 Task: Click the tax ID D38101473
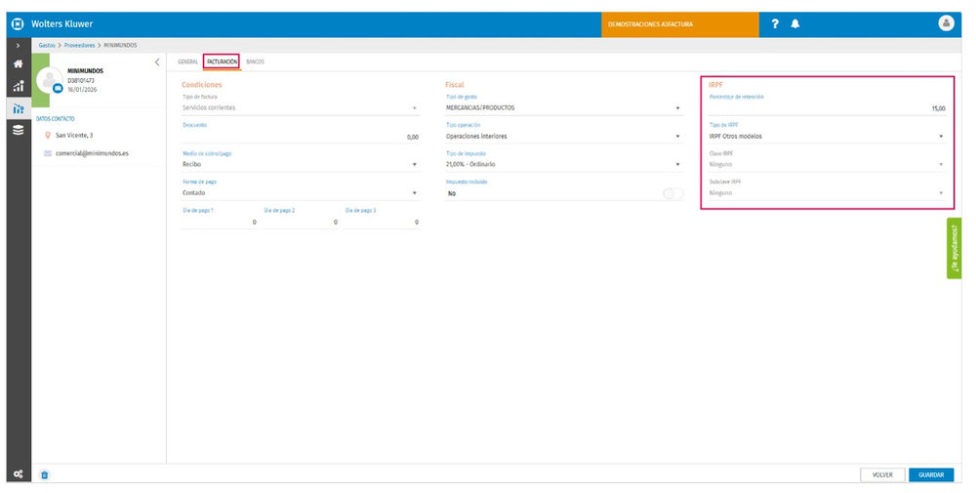coord(81,80)
